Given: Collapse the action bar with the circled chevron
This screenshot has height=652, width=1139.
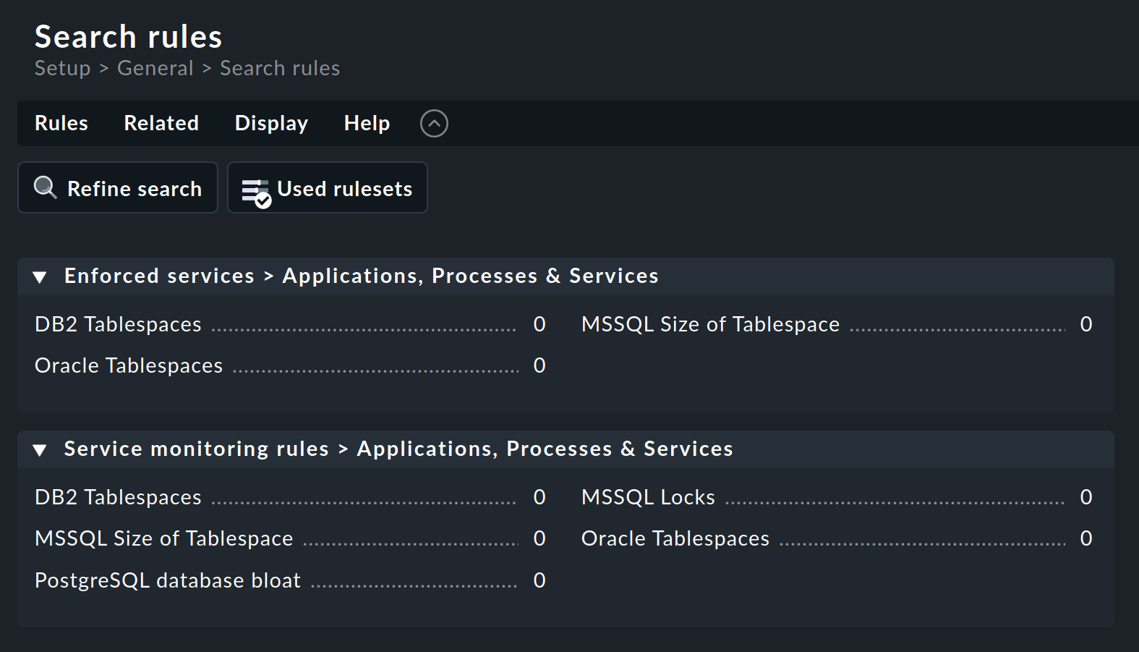Looking at the screenshot, I should [x=434, y=124].
